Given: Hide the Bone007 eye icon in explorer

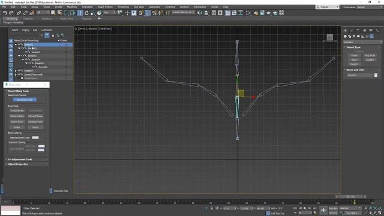Looking at the screenshot, I should [19, 71].
